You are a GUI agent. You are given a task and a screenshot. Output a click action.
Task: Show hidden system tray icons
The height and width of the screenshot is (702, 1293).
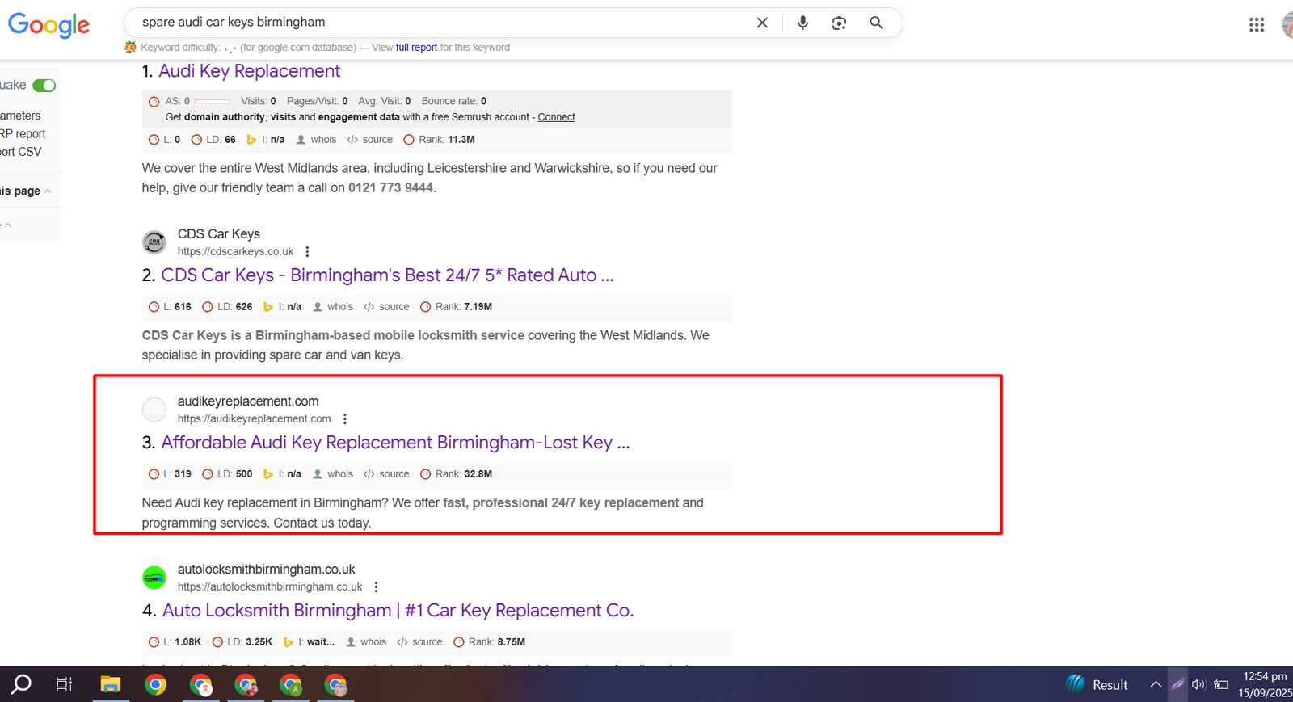tap(1156, 685)
